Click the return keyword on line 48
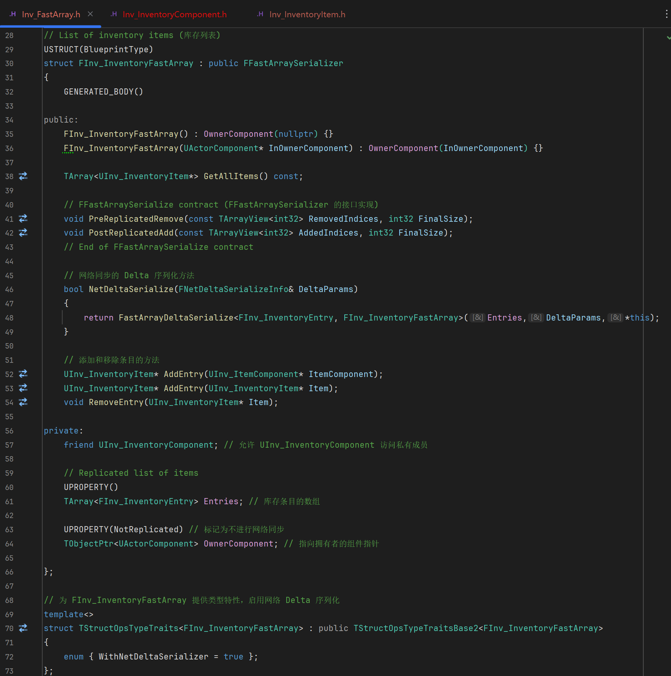The image size is (671, 676). (98, 318)
